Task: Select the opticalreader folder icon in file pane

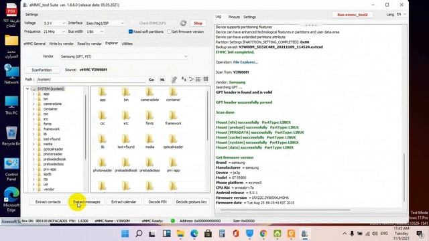Action: (173, 139)
